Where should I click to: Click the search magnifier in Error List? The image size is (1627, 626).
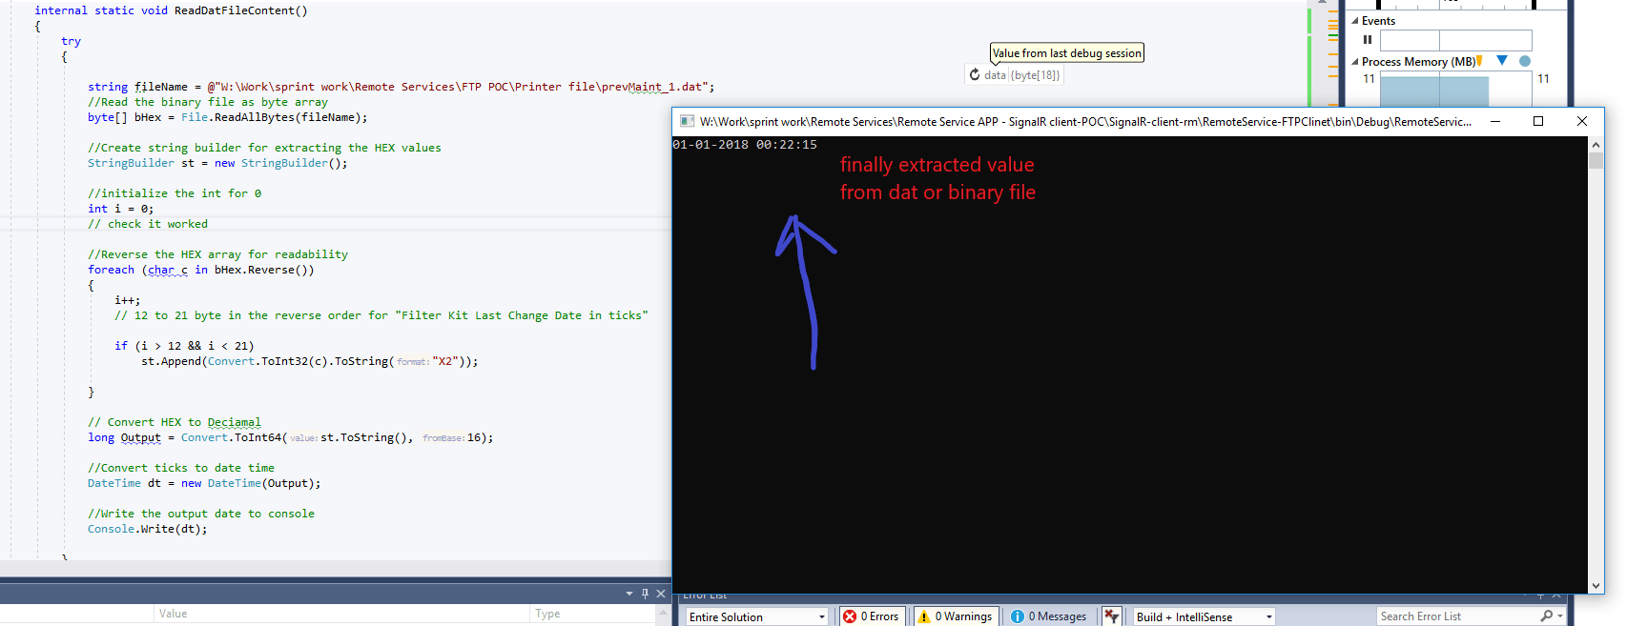1546,616
